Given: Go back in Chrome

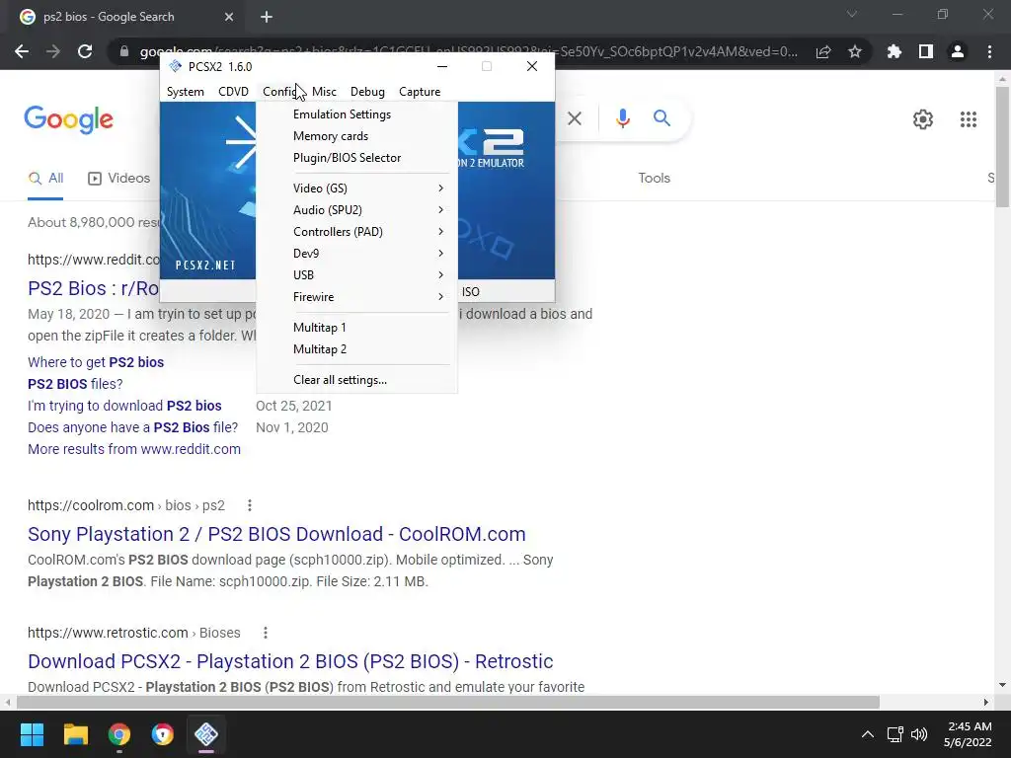Looking at the screenshot, I should 22,51.
